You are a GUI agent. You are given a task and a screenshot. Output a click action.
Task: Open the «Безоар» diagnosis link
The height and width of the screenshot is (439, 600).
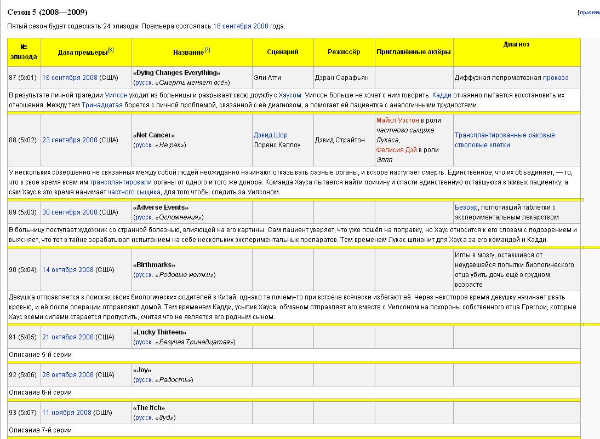coord(466,207)
